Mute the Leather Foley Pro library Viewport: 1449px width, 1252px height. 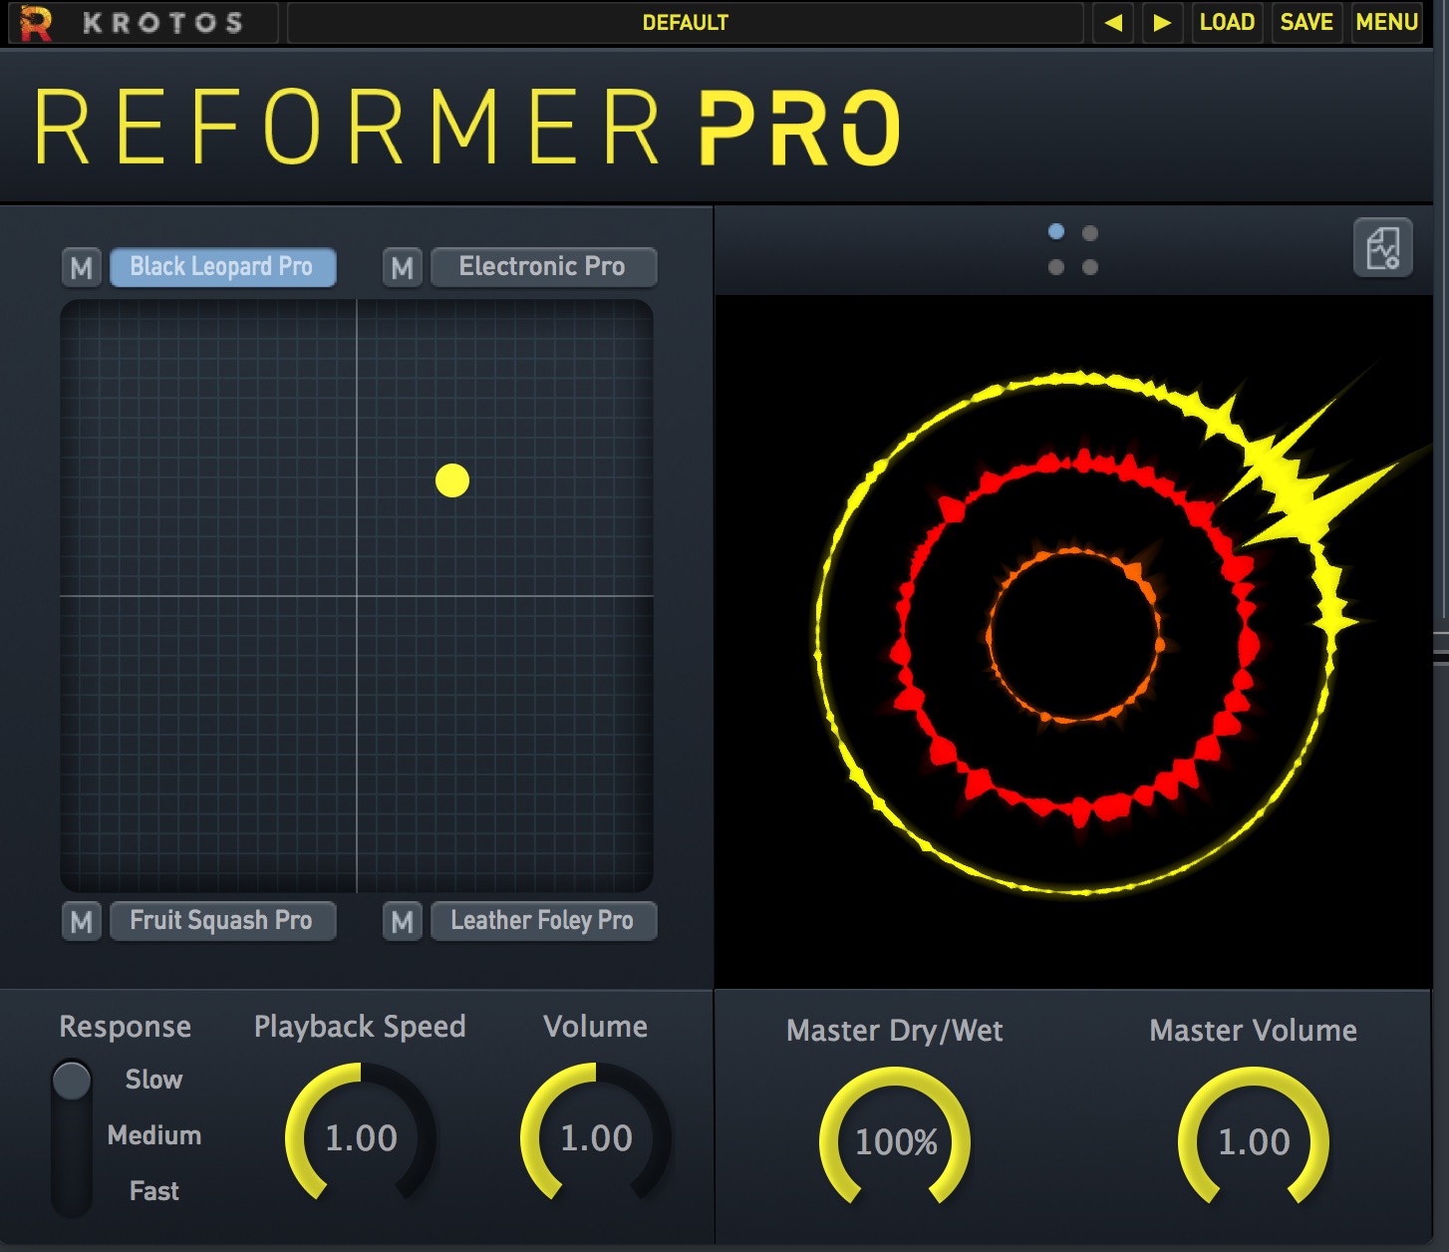pyautogui.click(x=403, y=921)
